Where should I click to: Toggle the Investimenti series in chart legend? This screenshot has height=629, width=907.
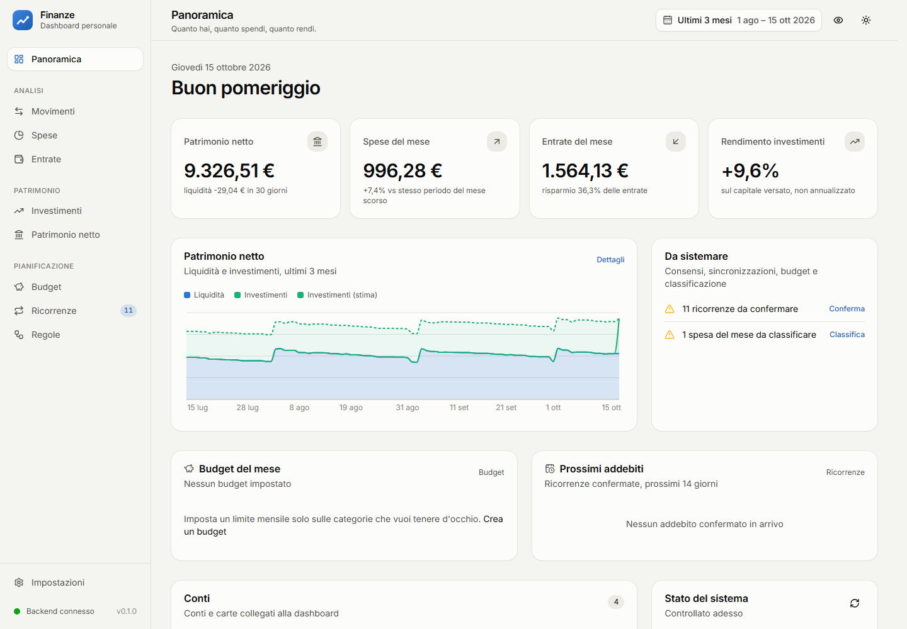point(261,295)
